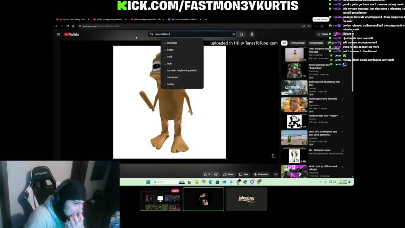
Task: Dislike the video with thumbs-down
Action: pyautogui.click(x=216, y=174)
